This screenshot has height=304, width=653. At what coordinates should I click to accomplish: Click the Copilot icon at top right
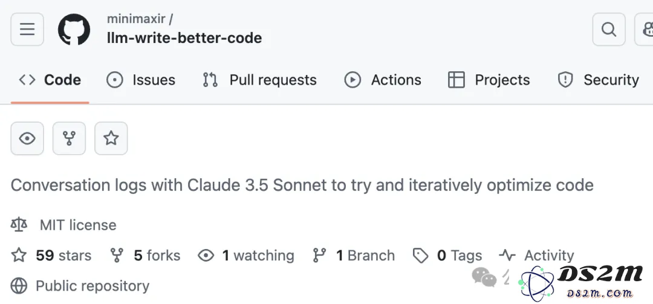(644, 29)
